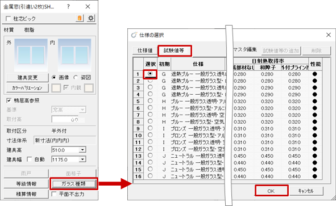Image resolution: width=336 pixels, height=206 pixels.
Task: Expand the 建具高 dropdown
Action: tap(82, 150)
